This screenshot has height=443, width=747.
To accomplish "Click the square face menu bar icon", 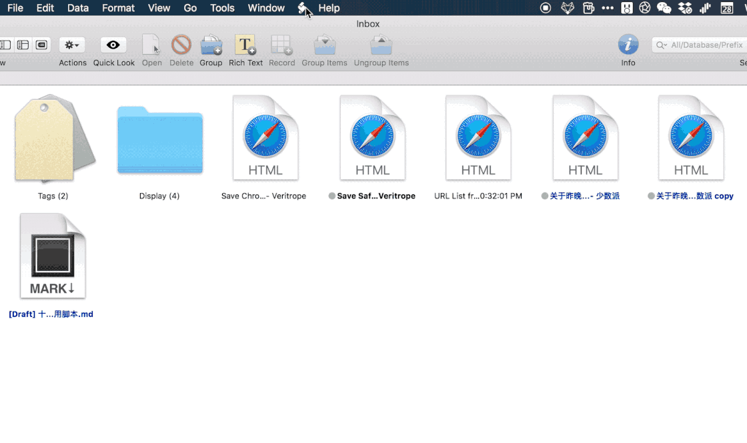I will click(627, 7).
